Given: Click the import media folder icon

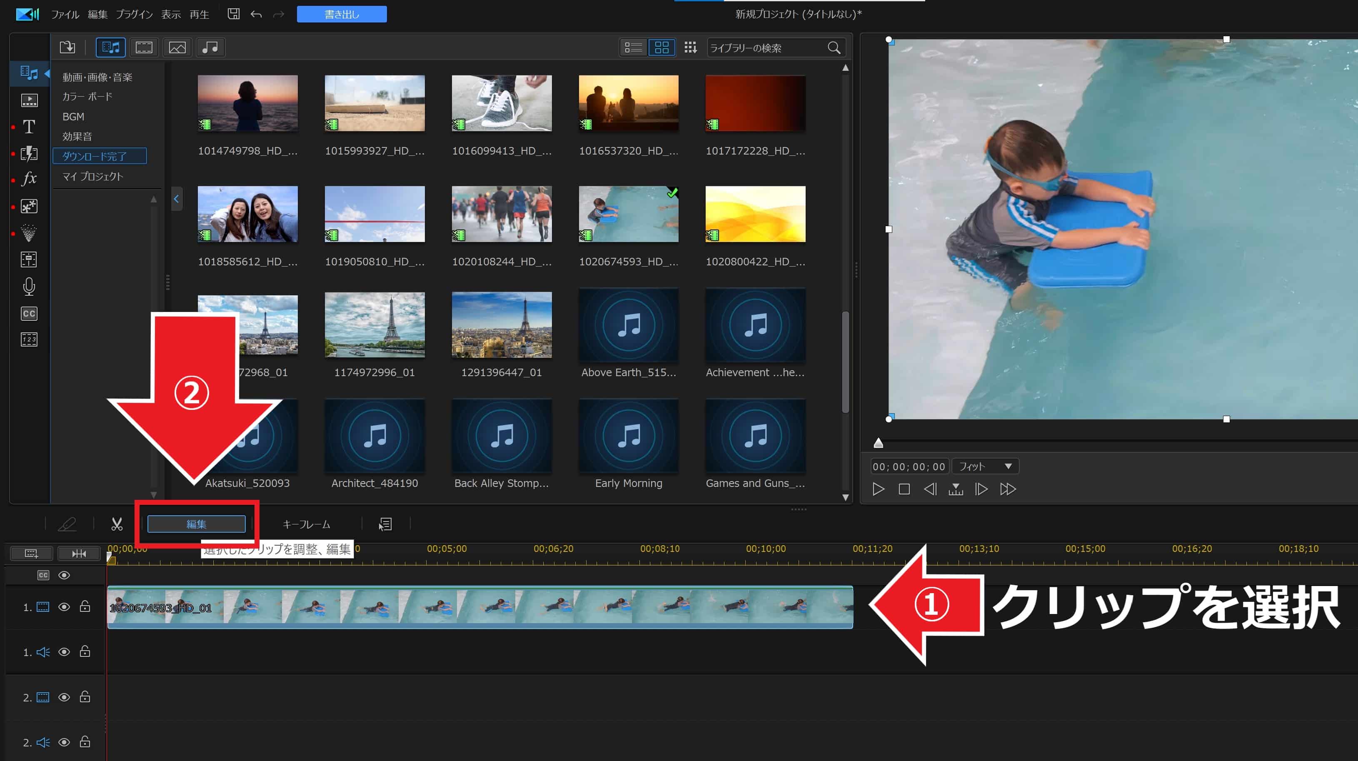Looking at the screenshot, I should [67, 47].
